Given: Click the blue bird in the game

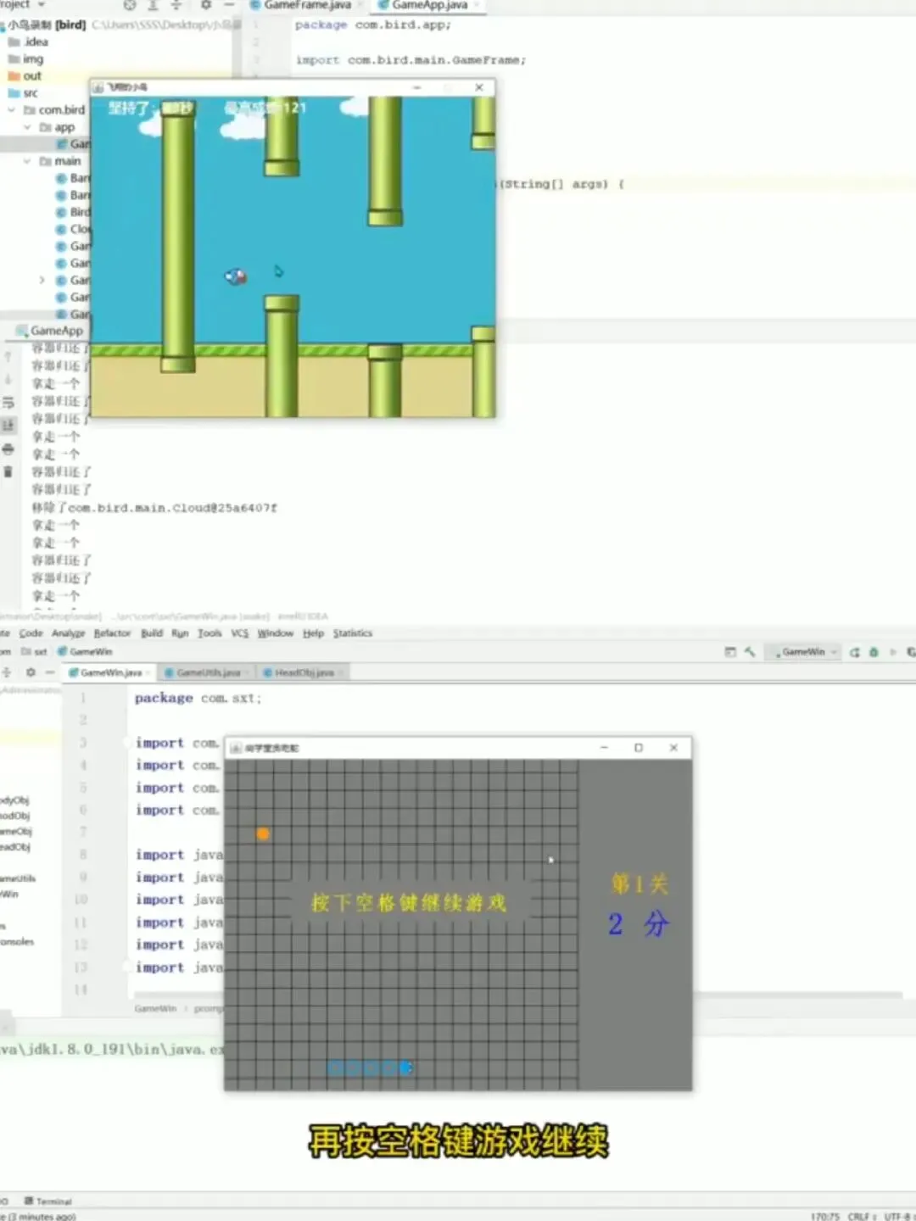Looking at the screenshot, I should 235,276.
